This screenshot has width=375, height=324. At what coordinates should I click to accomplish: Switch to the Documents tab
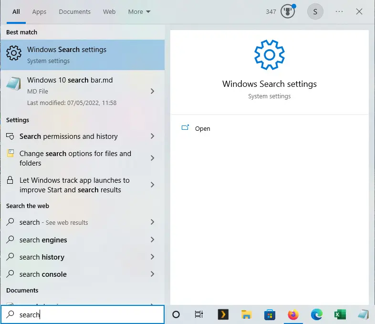coord(74,12)
